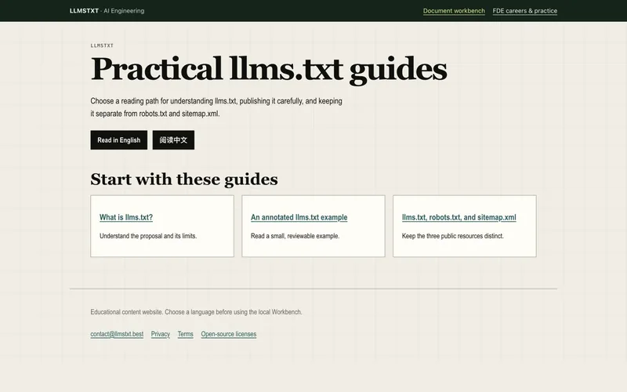627x392 pixels.
Task: Click the Practical llms.txt guides heading
Action: 269,70
